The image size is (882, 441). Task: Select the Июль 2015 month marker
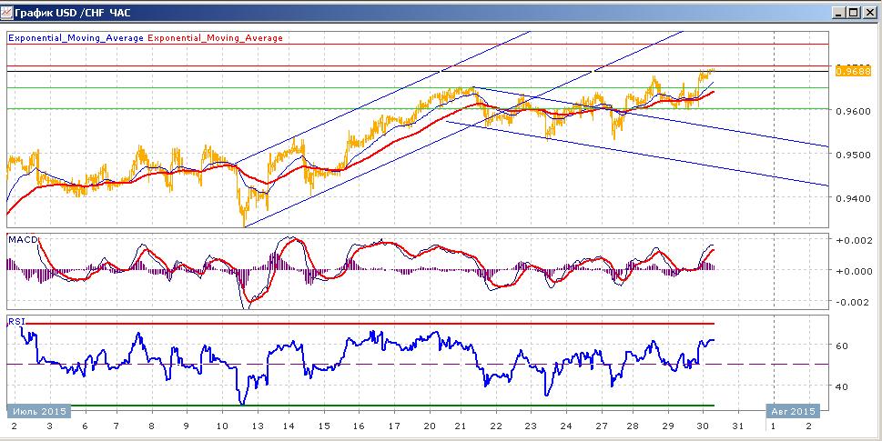tap(38, 411)
